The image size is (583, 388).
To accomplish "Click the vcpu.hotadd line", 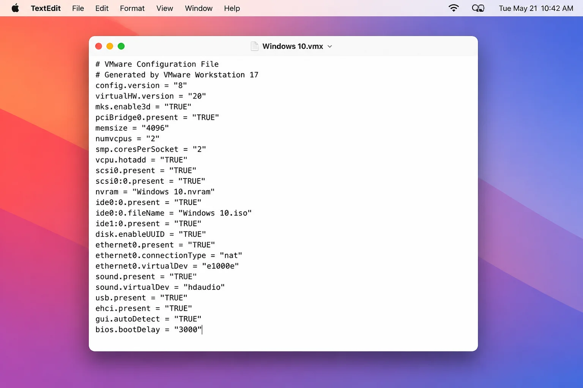I will point(141,160).
